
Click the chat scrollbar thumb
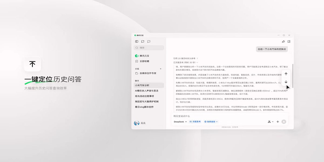[x=293, y=76]
